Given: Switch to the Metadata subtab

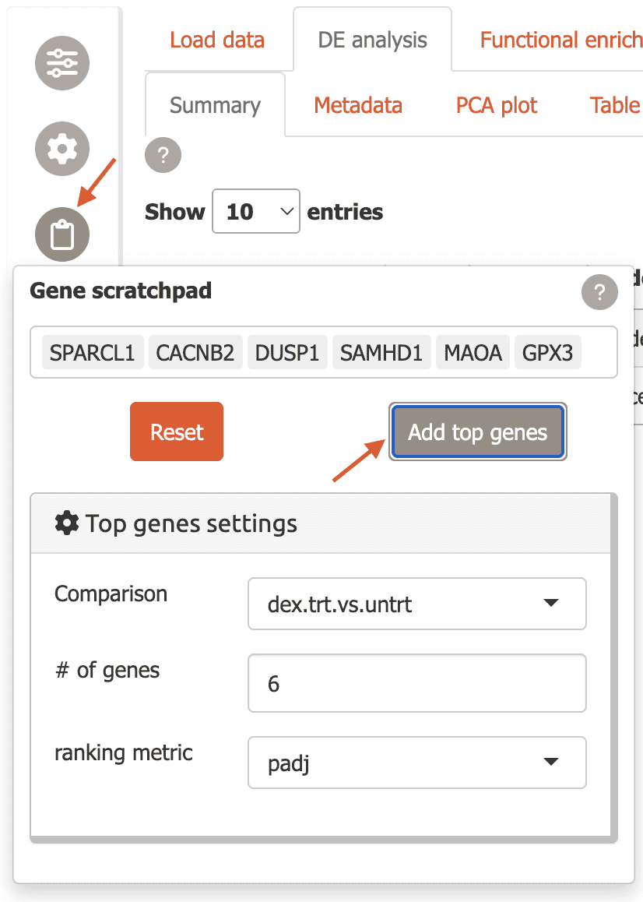Looking at the screenshot, I should [x=358, y=105].
